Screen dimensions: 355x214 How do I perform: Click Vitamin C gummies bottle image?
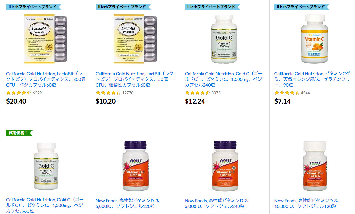[314, 39]
